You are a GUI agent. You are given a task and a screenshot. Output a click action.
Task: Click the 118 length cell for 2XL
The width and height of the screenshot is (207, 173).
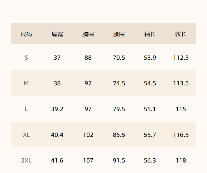(x=181, y=161)
